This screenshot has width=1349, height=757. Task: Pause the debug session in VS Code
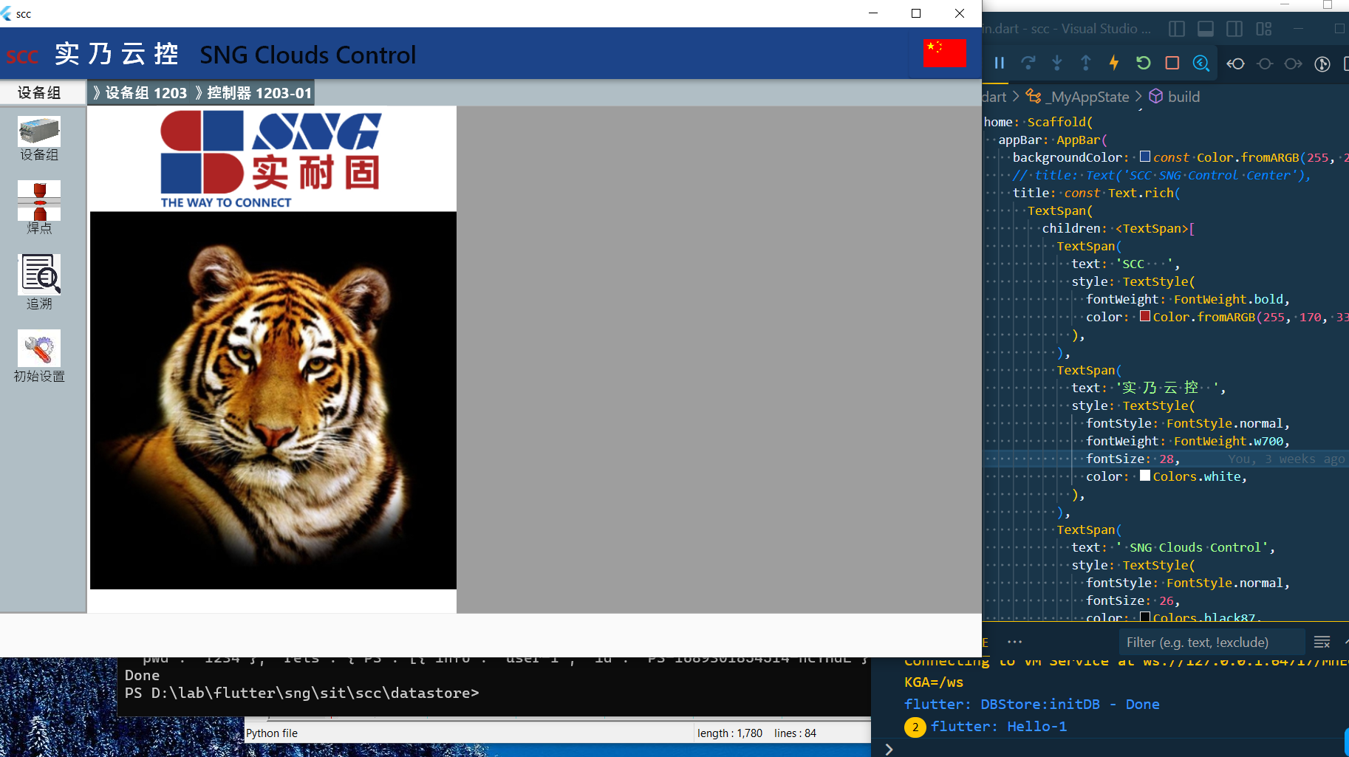[1000, 63]
